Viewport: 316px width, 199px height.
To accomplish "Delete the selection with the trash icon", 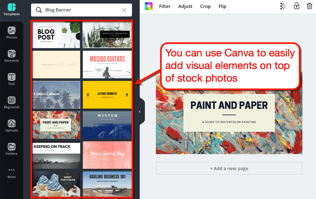I will (309, 6).
